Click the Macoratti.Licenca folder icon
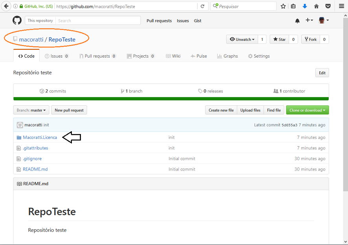Image resolution: width=348 pixels, height=245 pixels. pyautogui.click(x=19, y=138)
